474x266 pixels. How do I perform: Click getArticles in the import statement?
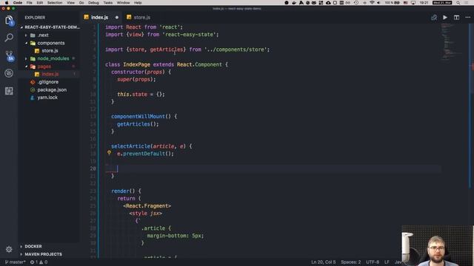[x=167, y=50]
